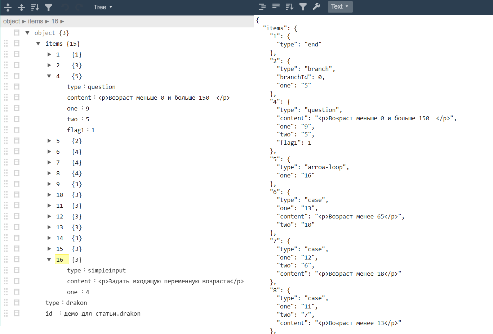Open the Text mode dropdown
Image resolution: width=493 pixels, height=334 pixels.
point(340,6)
